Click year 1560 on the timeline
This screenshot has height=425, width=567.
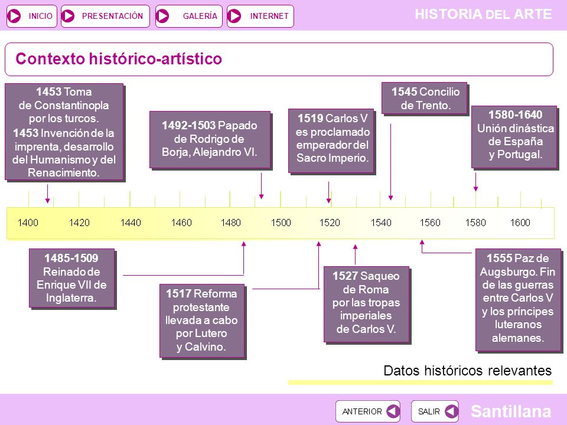click(430, 223)
